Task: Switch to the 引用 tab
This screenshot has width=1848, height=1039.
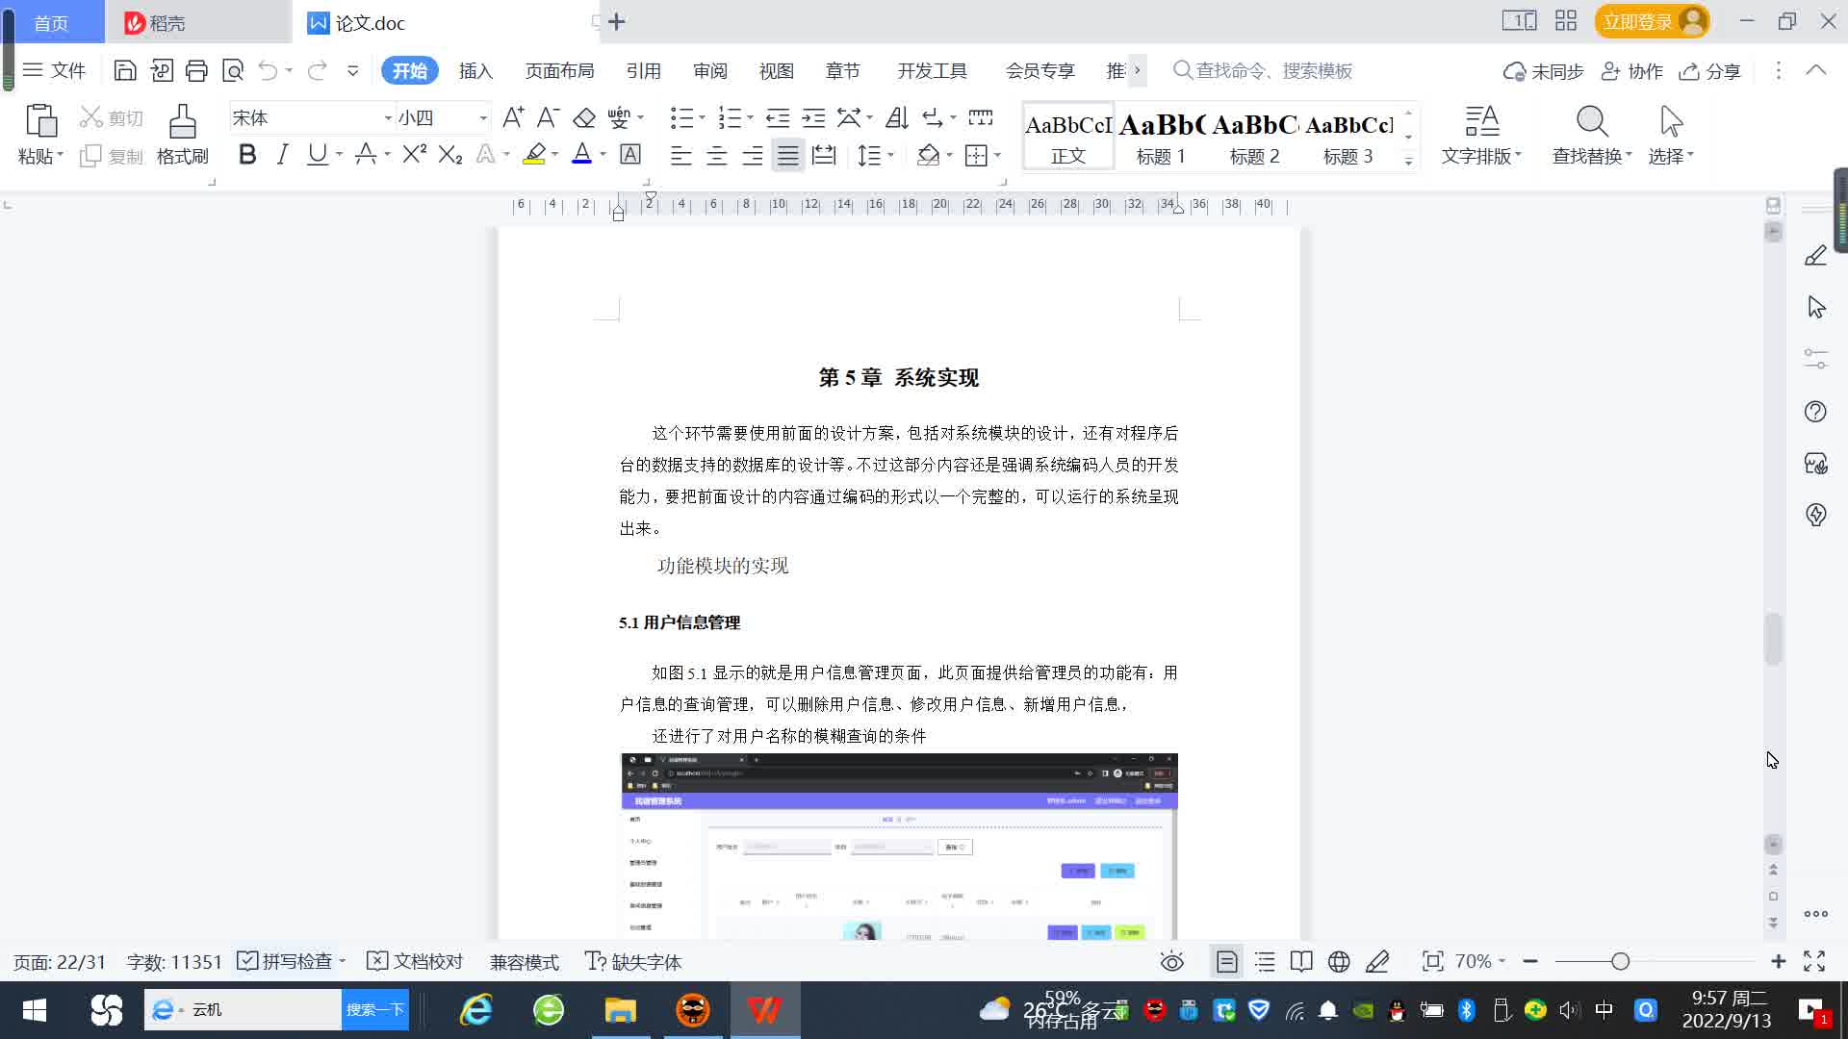Action: (x=643, y=70)
